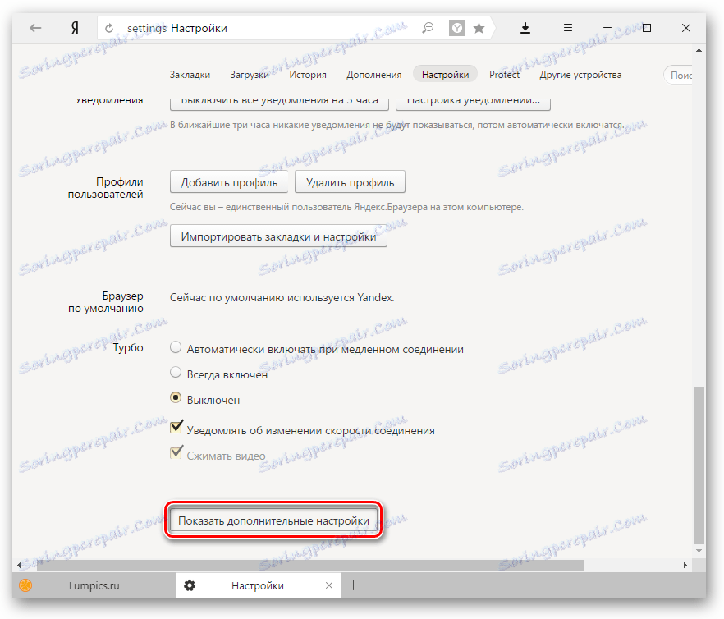
Task: Open the Yandex Protect badge icon
Action: click(x=456, y=28)
